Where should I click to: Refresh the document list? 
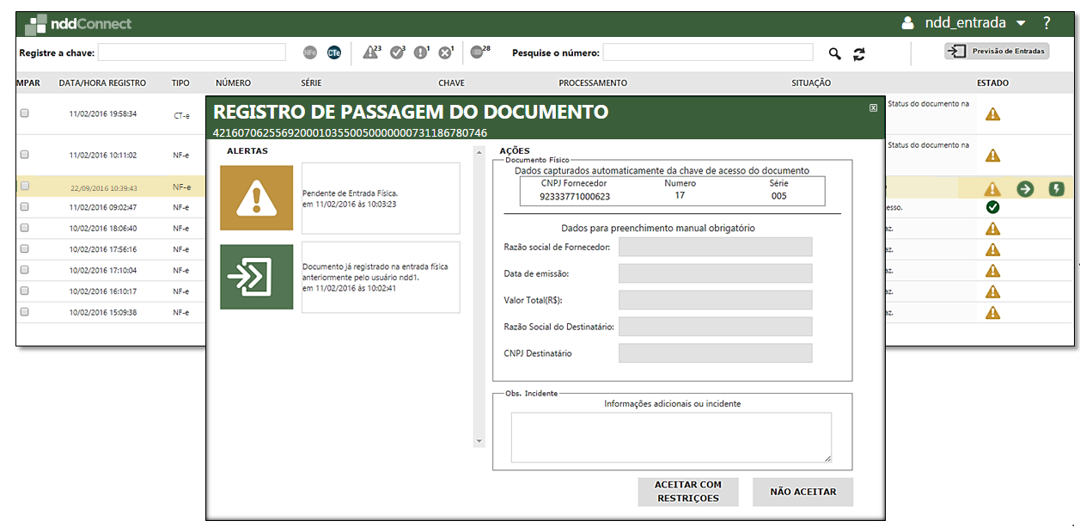858,53
